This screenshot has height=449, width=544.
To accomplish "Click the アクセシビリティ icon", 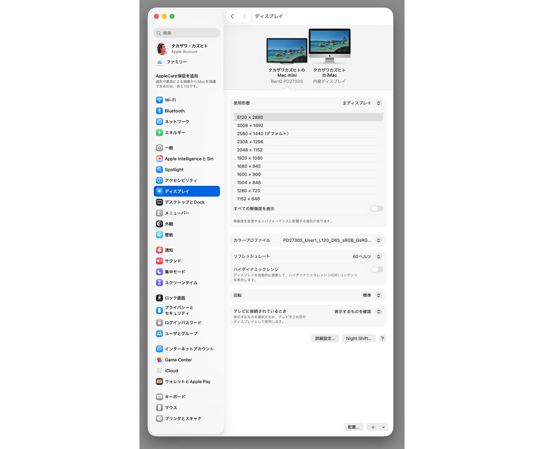I will 159,180.
